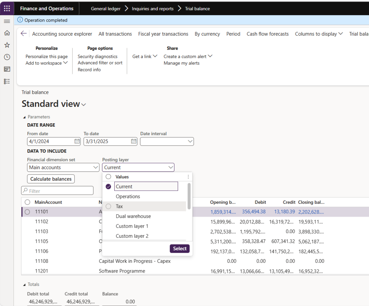Open the Posting layer dropdown arrow

[170, 168]
